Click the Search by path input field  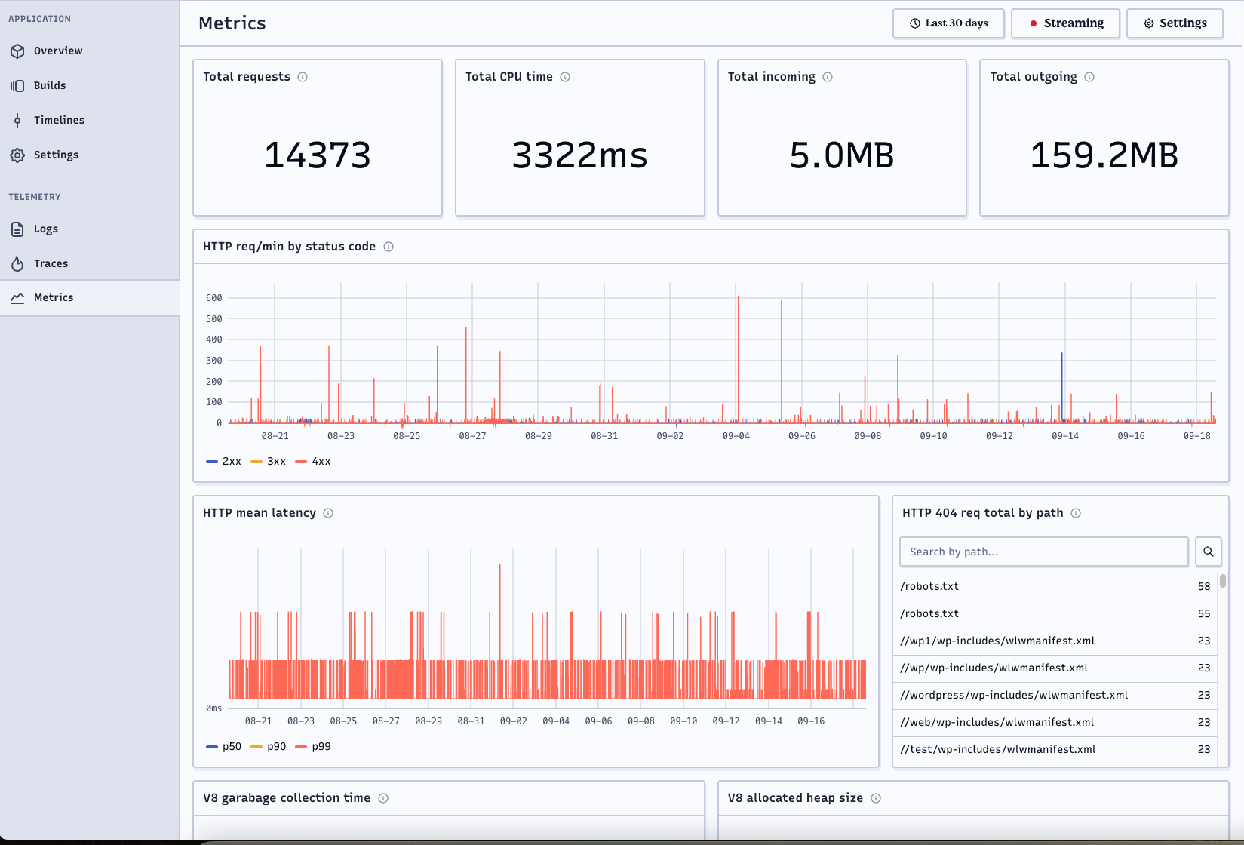[1043, 552]
